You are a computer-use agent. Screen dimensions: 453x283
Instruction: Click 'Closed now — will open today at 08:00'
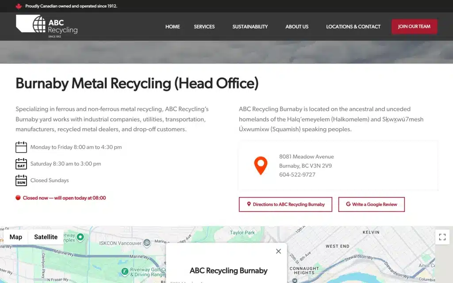(64, 198)
